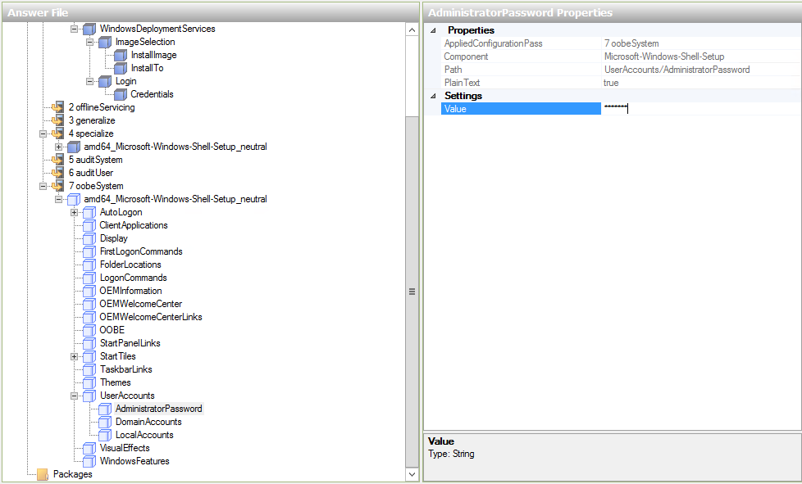Click the 2 offlineServicing pass icon
802x484 pixels.
coord(57,107)
